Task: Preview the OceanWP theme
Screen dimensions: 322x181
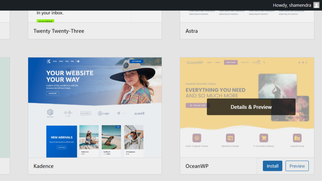Action: 297,166
